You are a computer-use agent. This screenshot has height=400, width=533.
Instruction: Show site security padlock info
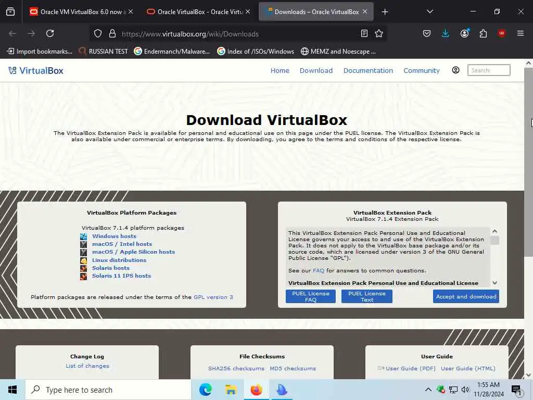point(112,33)
